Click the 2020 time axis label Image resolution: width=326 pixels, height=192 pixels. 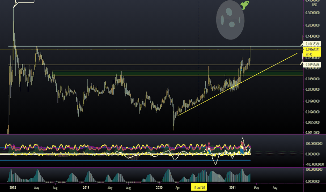[x=159, y=188]
